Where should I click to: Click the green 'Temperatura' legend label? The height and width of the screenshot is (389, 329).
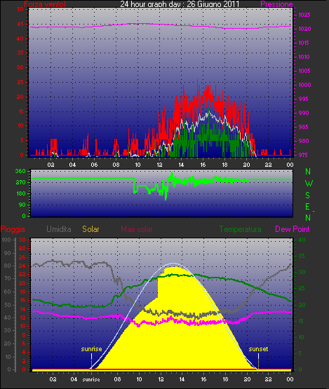click(x=240, y=229)
